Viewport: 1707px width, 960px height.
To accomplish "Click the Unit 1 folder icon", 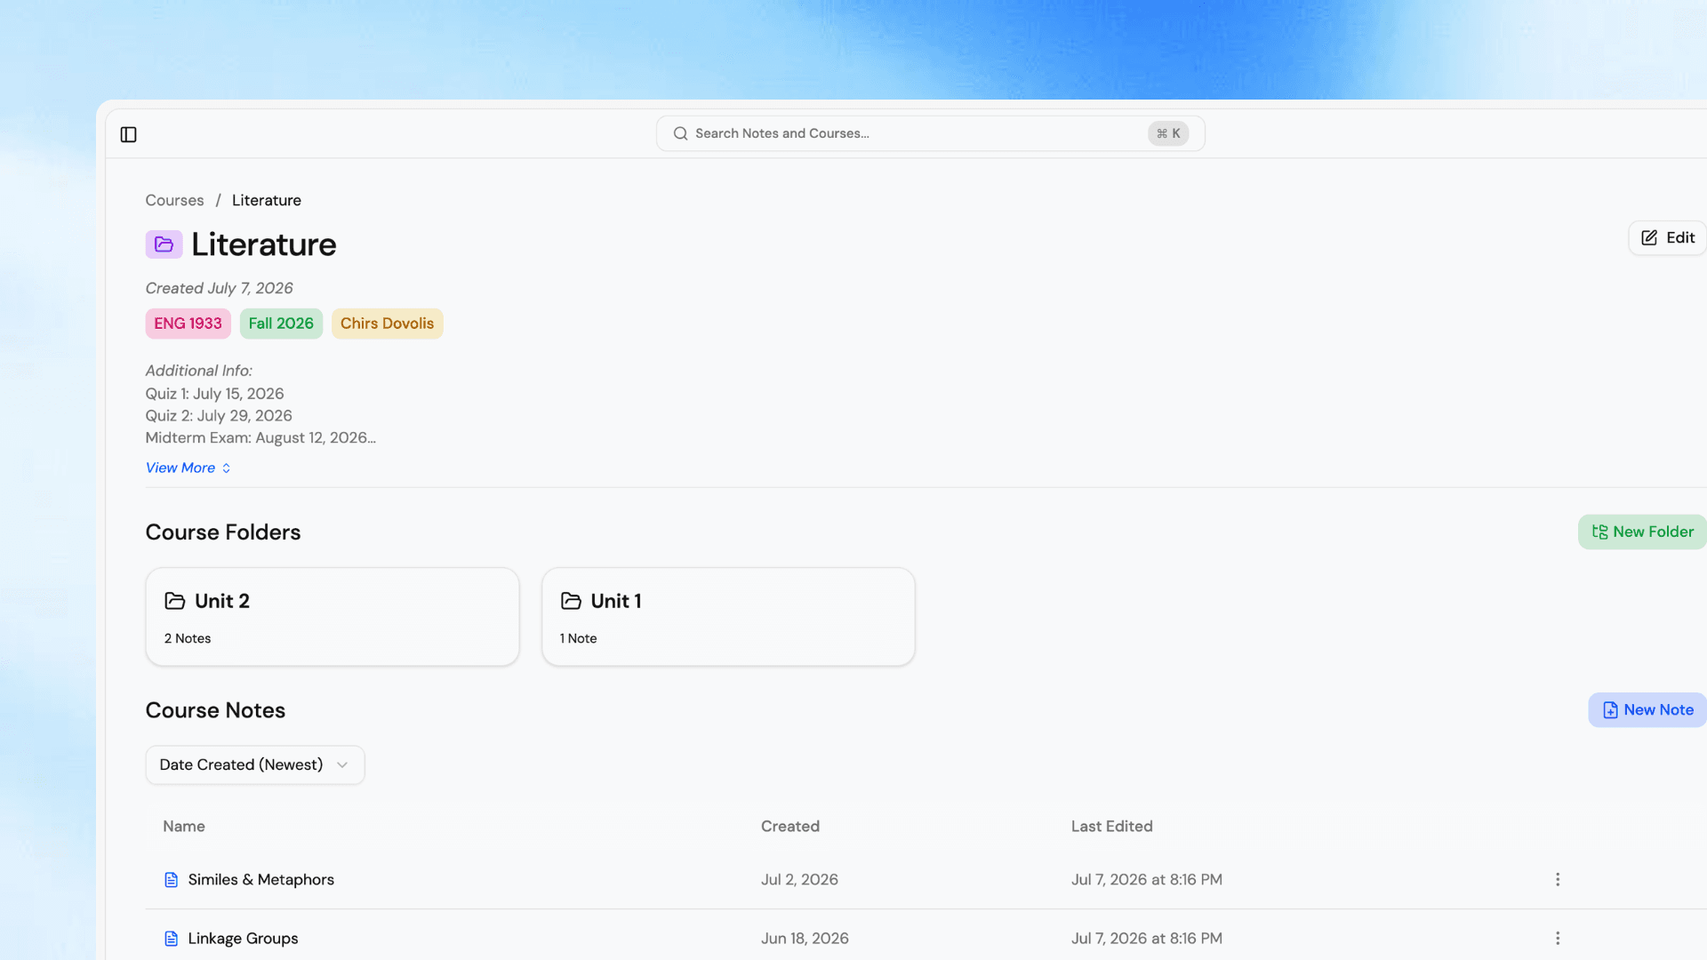I will pos(571,601).
